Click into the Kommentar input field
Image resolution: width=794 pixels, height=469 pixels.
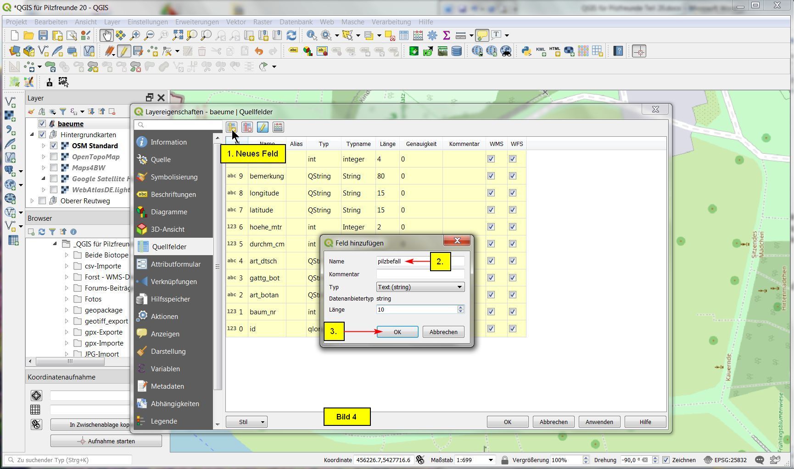(420, 274)
